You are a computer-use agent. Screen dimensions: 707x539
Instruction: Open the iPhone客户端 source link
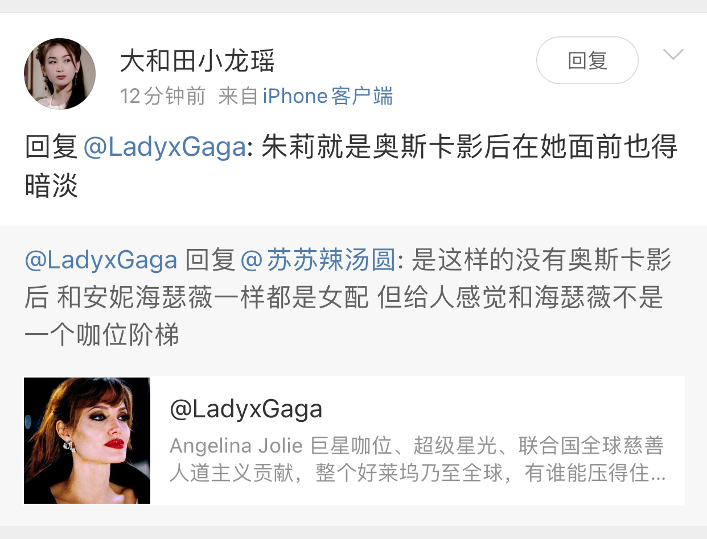[327, 96]
